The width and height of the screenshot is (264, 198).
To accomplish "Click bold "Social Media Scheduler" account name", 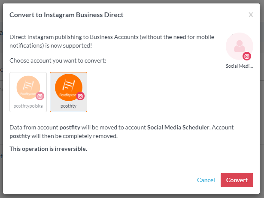I will (177, 128).
